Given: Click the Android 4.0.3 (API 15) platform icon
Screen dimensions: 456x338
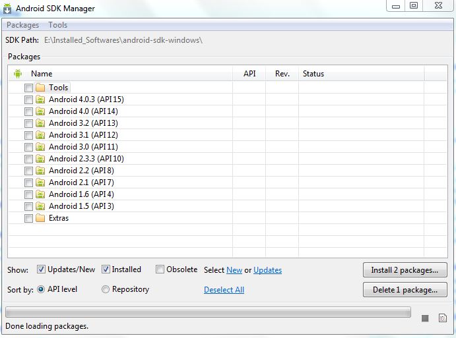Looking at the screenshot, I should tap(40, 99).
